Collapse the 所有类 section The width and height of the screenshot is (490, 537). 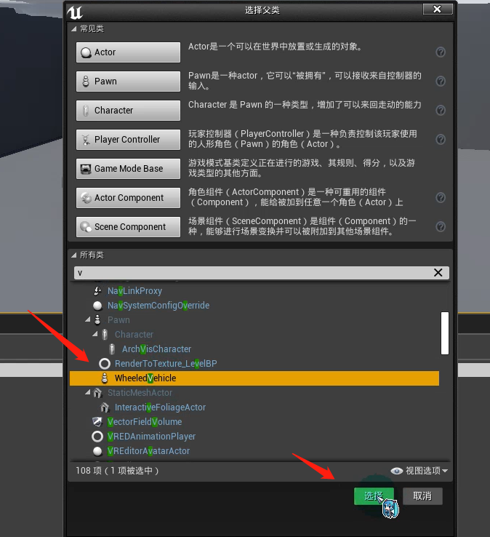tap(74, 255)
